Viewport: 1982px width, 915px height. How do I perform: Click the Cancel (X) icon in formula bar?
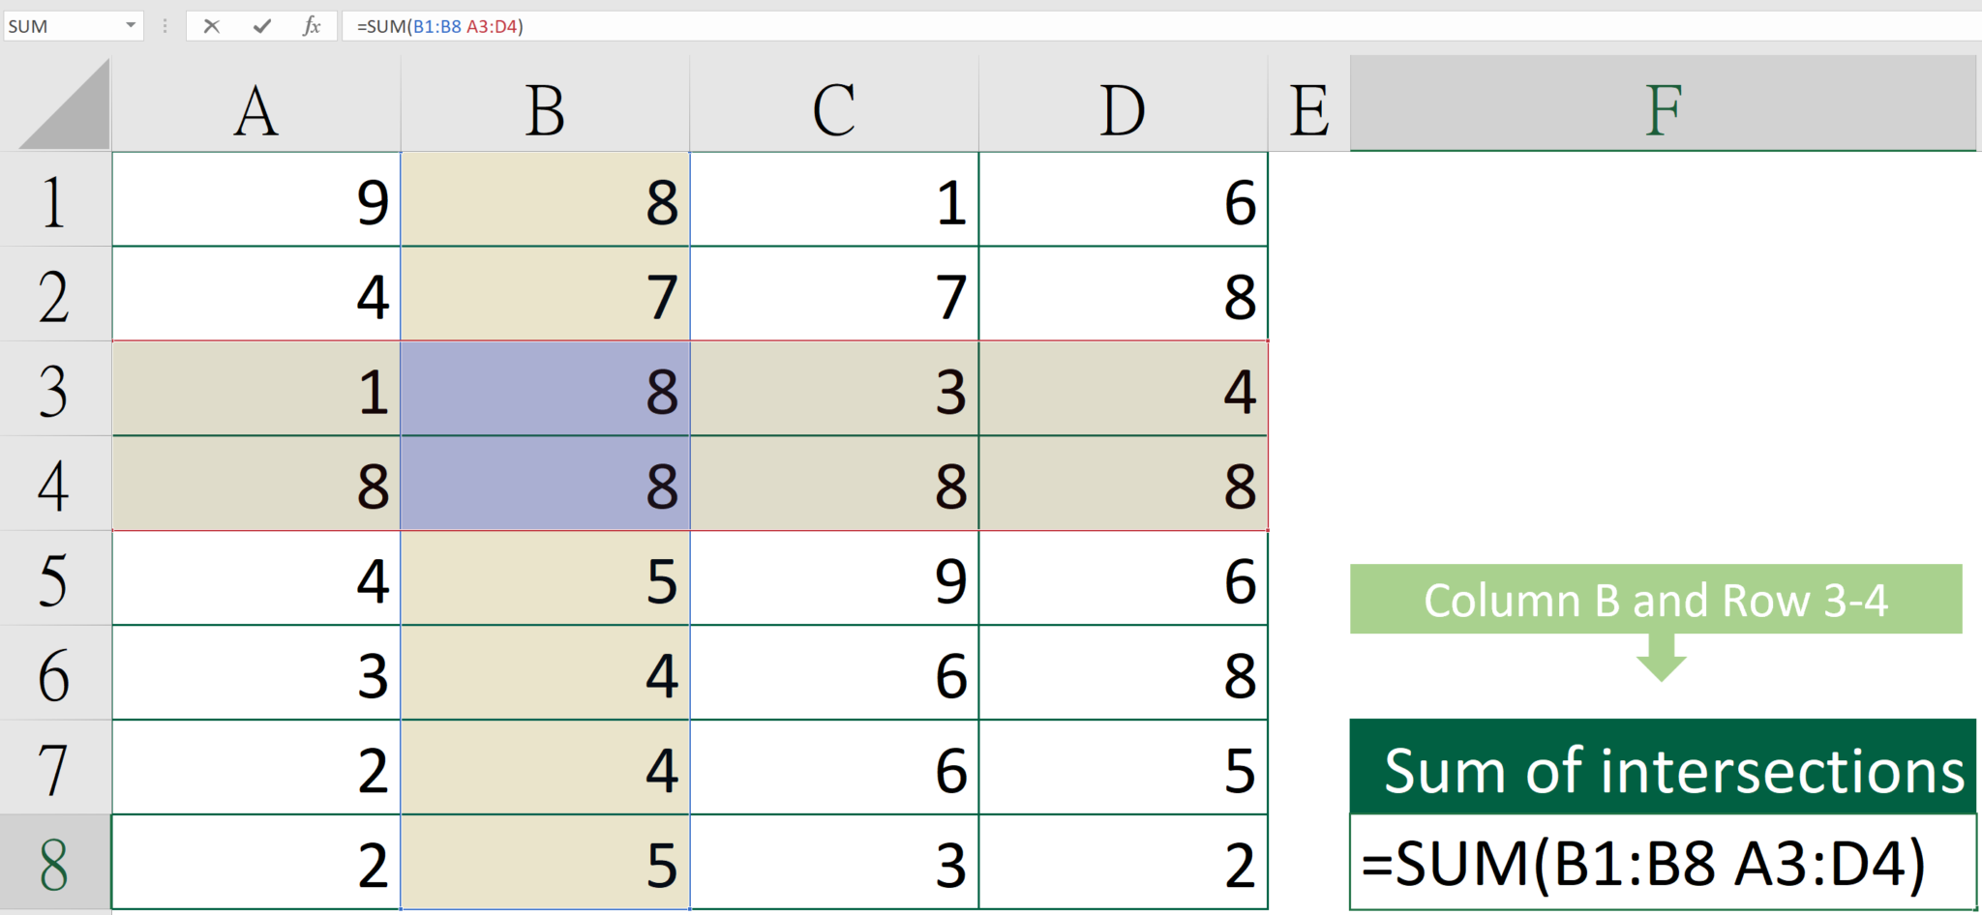[x=211, y=26]
